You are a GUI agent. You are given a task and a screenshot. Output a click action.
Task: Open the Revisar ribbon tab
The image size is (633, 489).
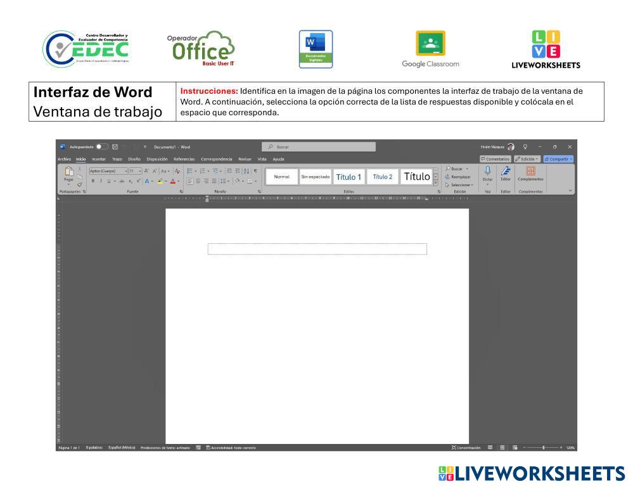245,160
